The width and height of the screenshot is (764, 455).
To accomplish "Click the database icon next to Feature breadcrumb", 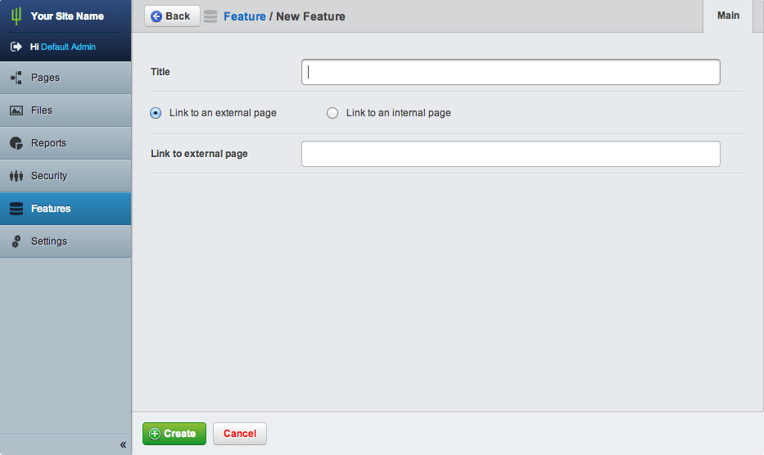I will click(x=210, y=16).
